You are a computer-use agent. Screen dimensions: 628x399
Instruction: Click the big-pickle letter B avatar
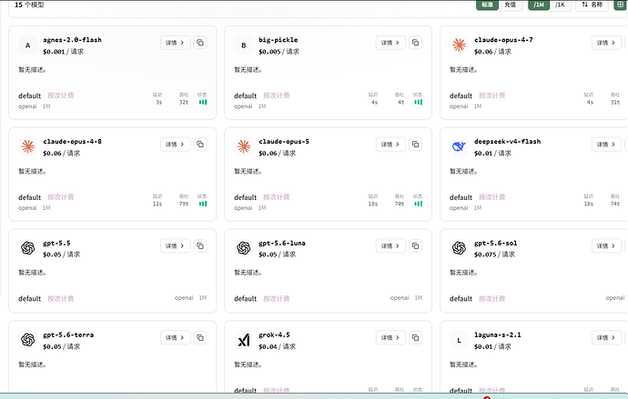coord(244,45)
